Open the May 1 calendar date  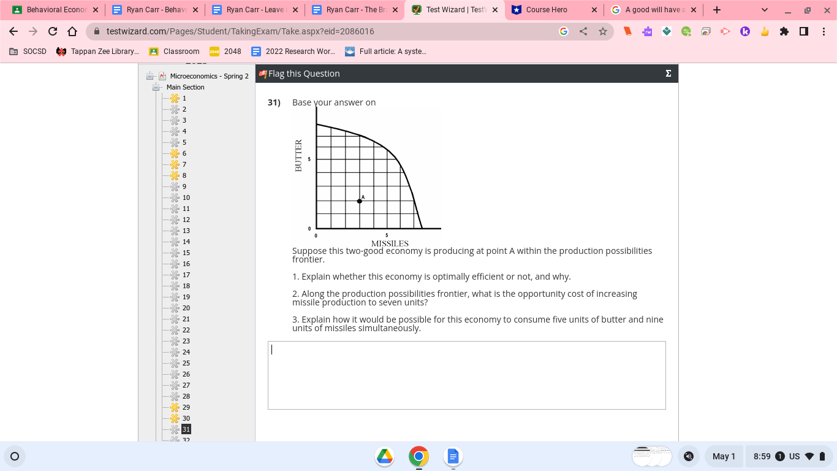coord(724,456)
